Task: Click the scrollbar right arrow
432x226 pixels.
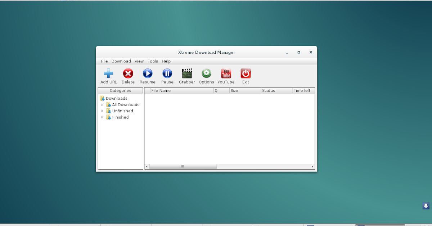Action: pos(312,166)
